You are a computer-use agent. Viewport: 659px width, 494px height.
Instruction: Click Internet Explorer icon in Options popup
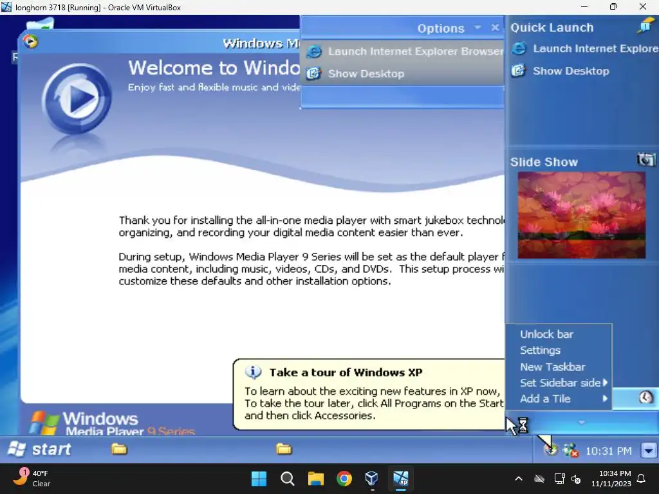pyautogui.click(x=314, y=51)
